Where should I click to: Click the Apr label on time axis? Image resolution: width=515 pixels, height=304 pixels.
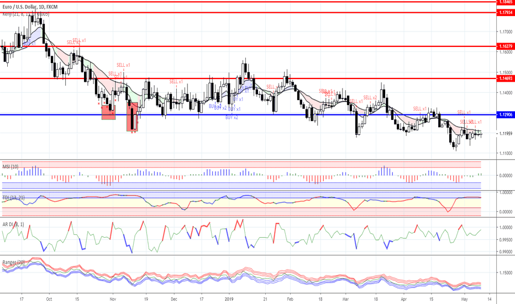pos(404,299)
